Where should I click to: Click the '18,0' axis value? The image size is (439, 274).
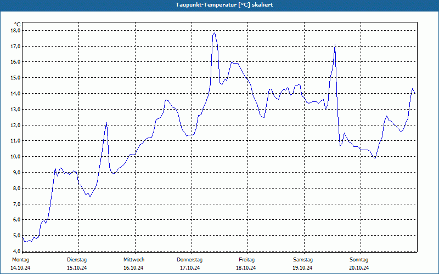tap(16, 30)
